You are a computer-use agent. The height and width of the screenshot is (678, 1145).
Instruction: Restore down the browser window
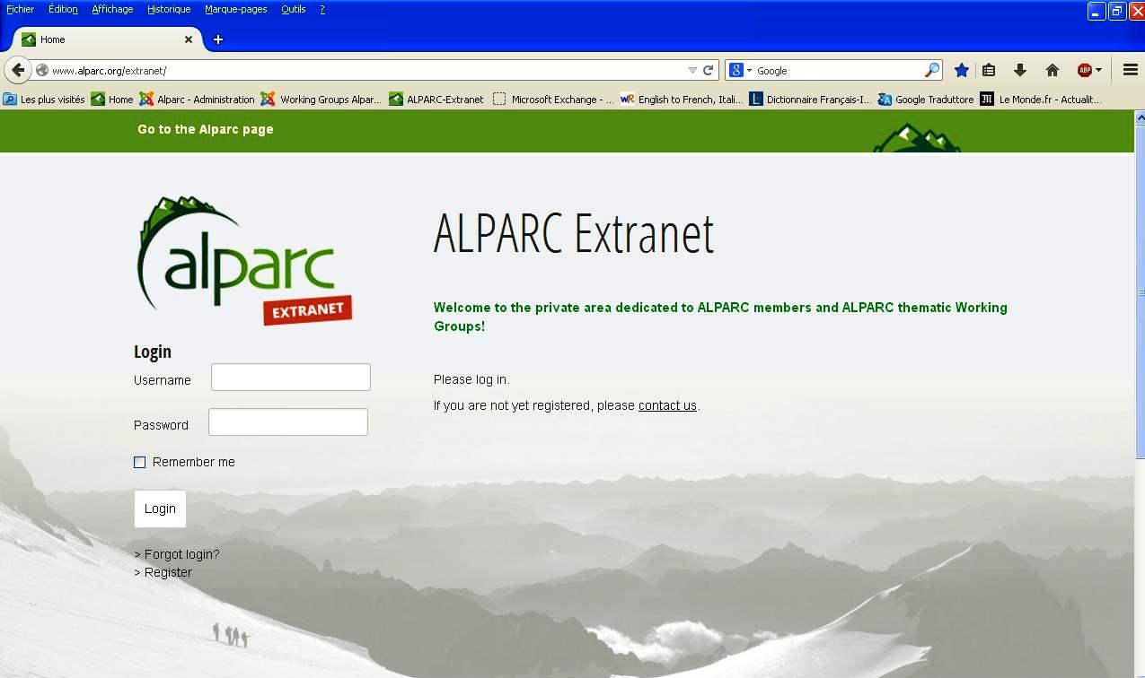(1116, 11)
